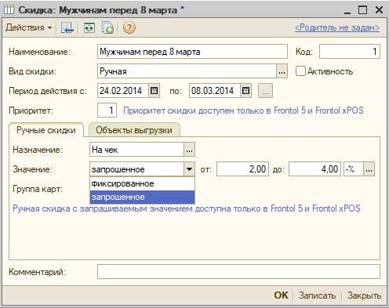Open help via the question mark icon

129,27
